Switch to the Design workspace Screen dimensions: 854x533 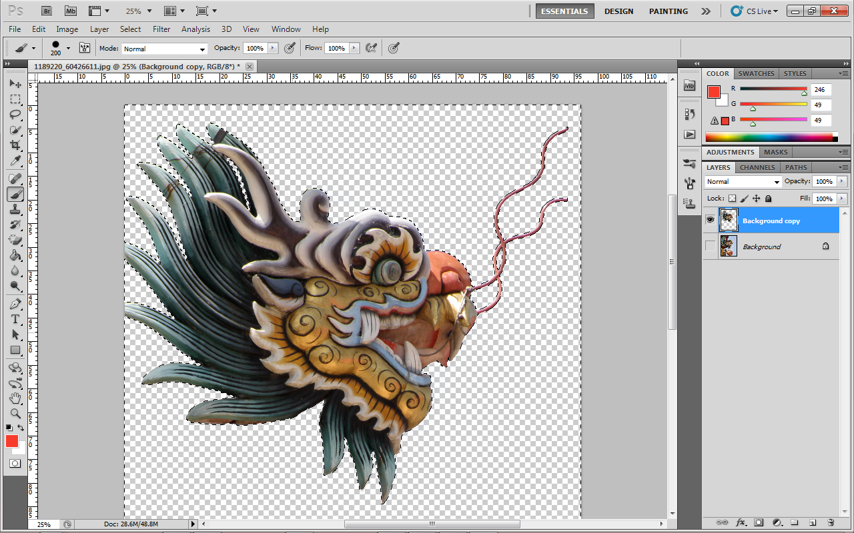(x=618, y=11)
